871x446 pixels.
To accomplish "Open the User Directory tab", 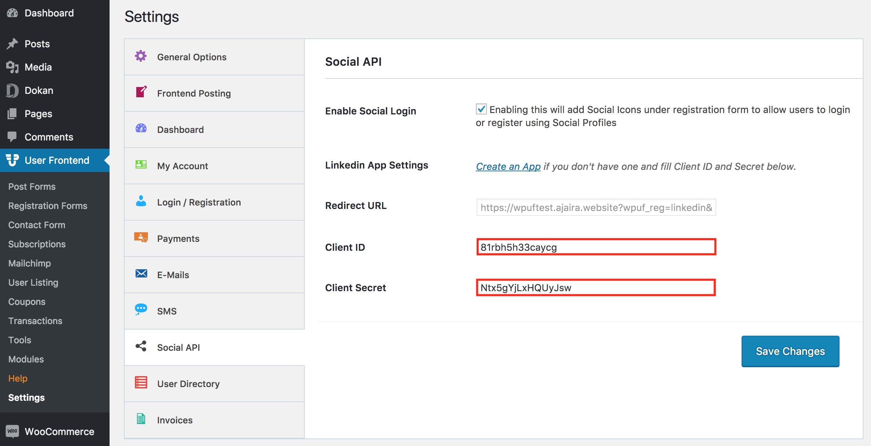I will [214, 384].
